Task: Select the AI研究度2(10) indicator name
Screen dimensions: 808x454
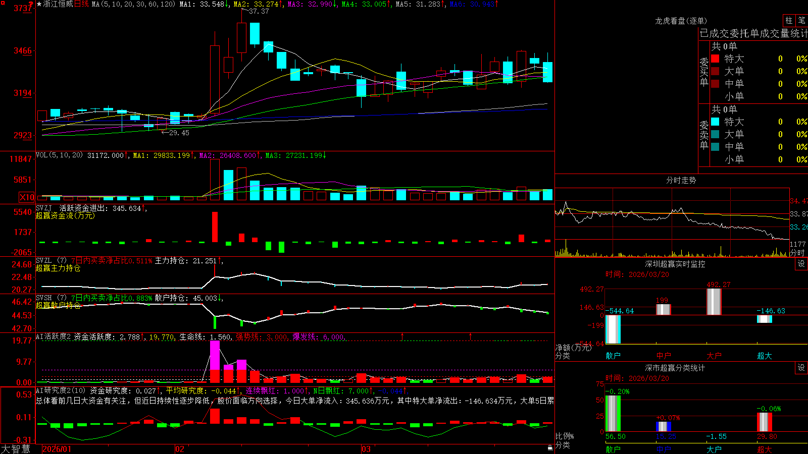Action: point(61,391)
